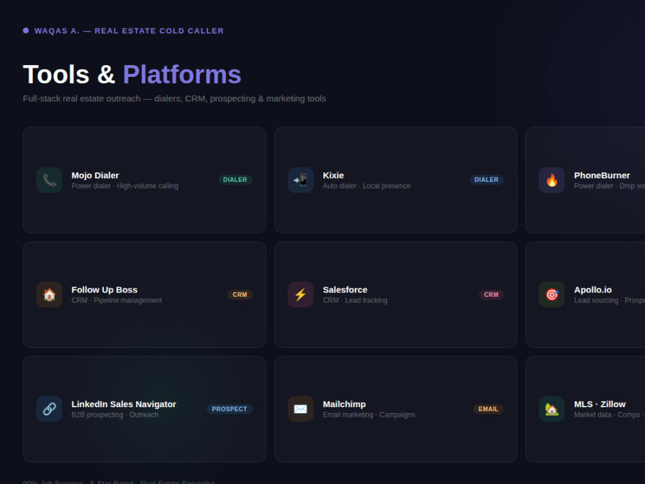Click the Mojo Dialer phone icon
This screenshot has height=484, width=645.
pyautogui.click(x=50, y=180)
